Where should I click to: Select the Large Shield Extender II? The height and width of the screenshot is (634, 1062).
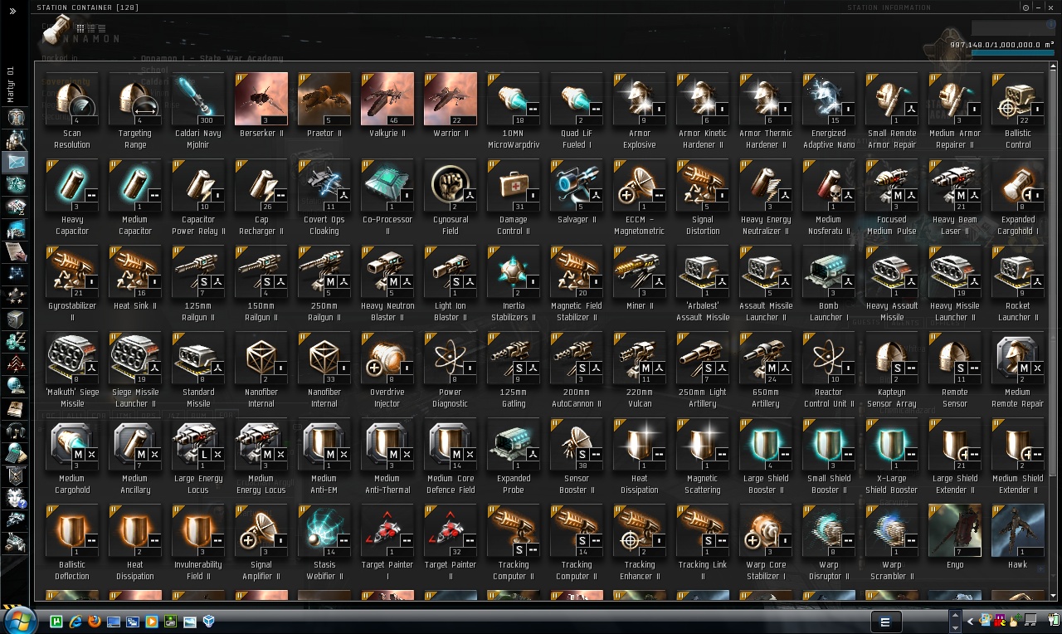pos(955,444)
